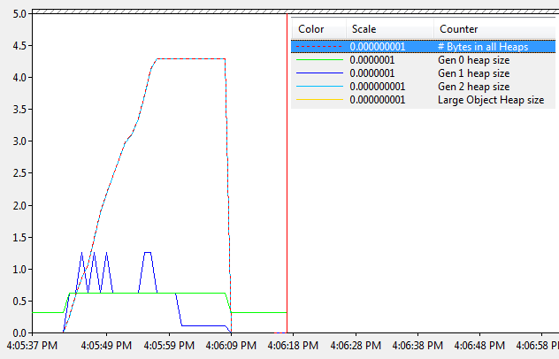Select the Large Object Heap size counter

[x=490, y=100]
